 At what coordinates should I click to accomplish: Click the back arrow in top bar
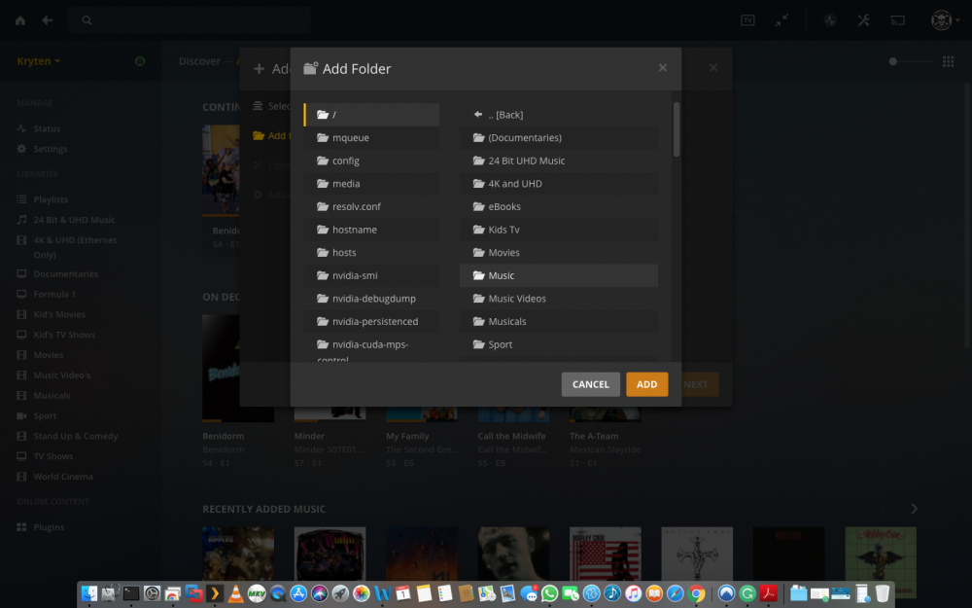coord(47,20)
